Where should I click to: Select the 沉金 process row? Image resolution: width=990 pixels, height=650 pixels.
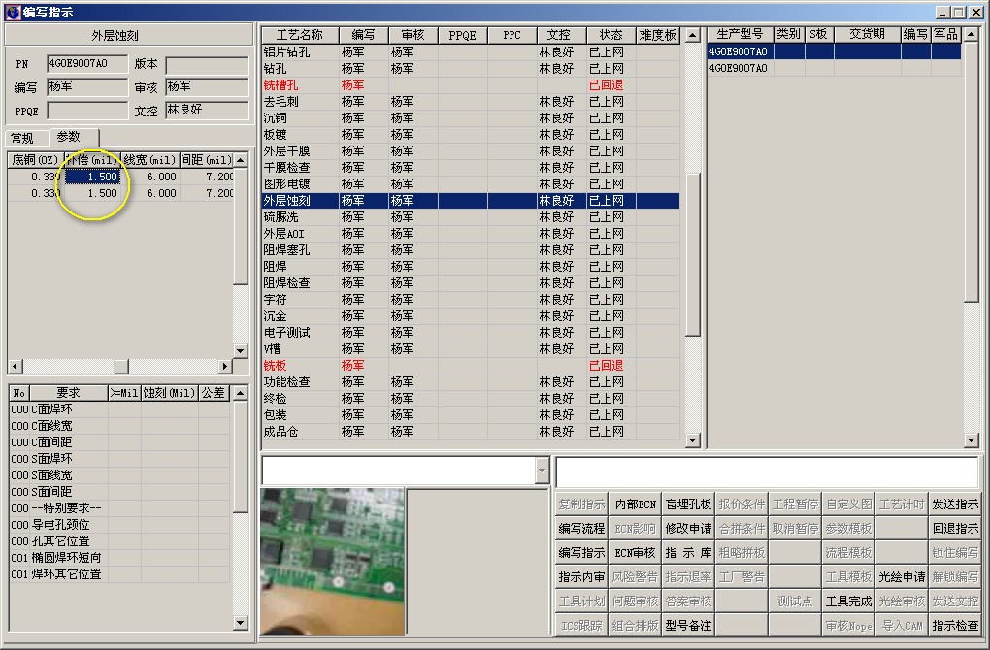471,316
